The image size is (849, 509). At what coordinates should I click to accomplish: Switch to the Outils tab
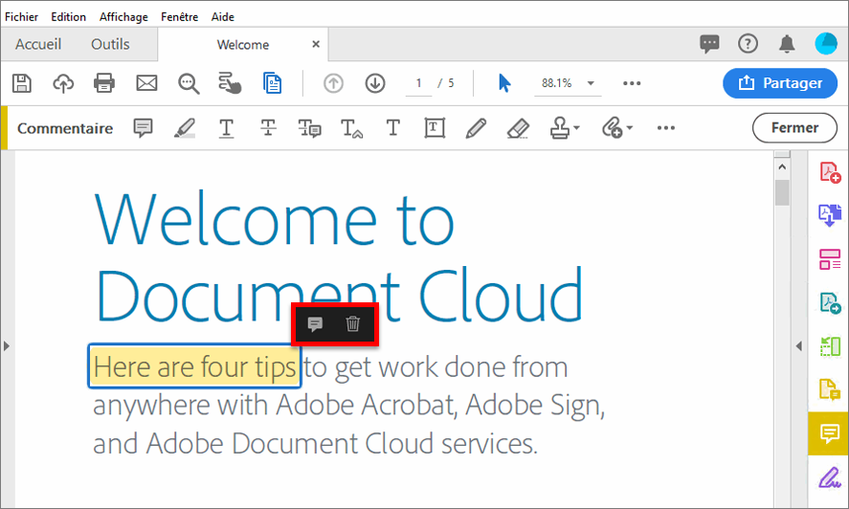point(110,44)
